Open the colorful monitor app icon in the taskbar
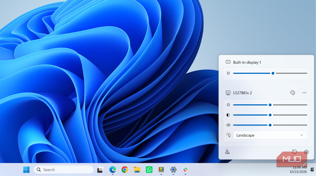Image resolution: width=316 pixels, height=176 pixels. coord(161,170)
